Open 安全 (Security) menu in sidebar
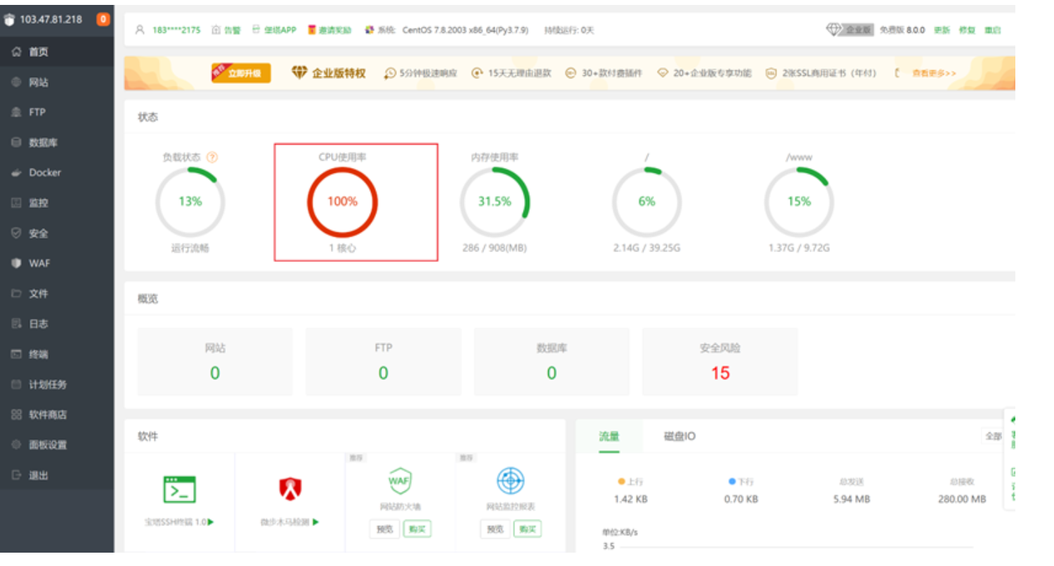The image size is (1054, 566). [x=38, y=233]
